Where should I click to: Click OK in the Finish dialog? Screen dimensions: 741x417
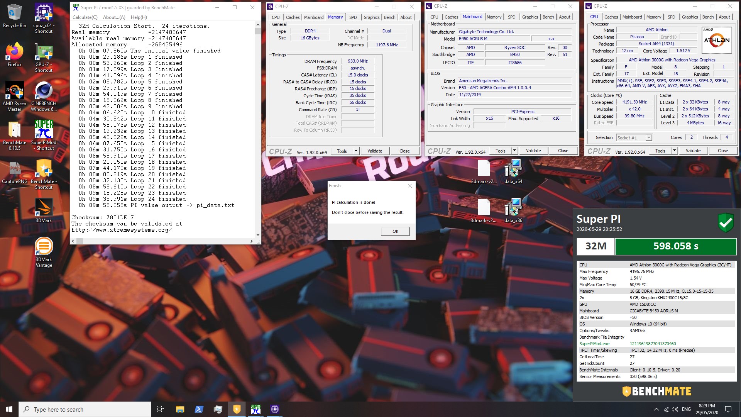pos(395,231)
